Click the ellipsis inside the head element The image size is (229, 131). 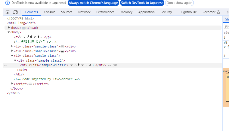click(23, 28)
